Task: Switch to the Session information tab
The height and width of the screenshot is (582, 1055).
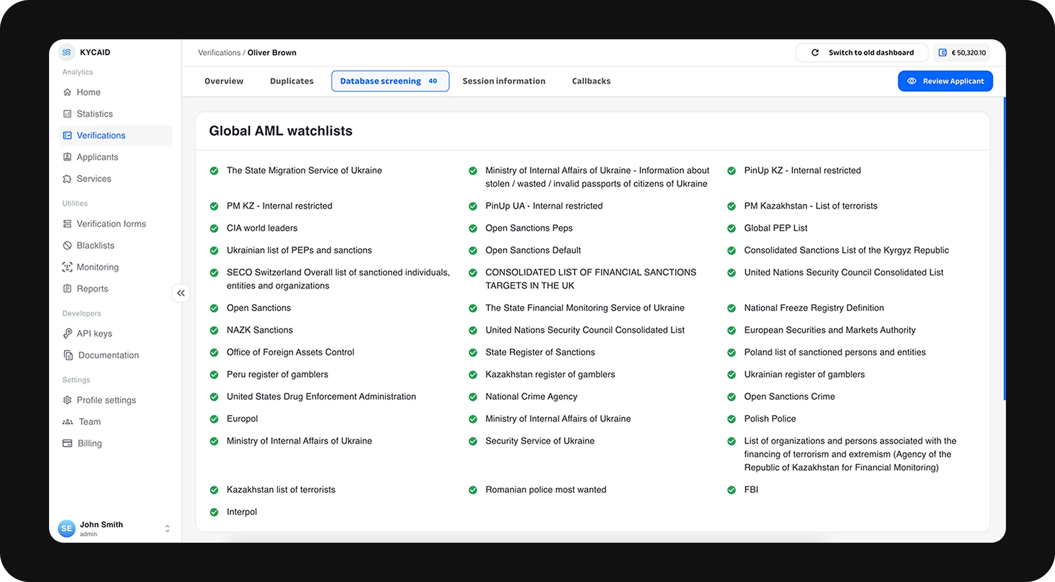Action: click(504, 81)
